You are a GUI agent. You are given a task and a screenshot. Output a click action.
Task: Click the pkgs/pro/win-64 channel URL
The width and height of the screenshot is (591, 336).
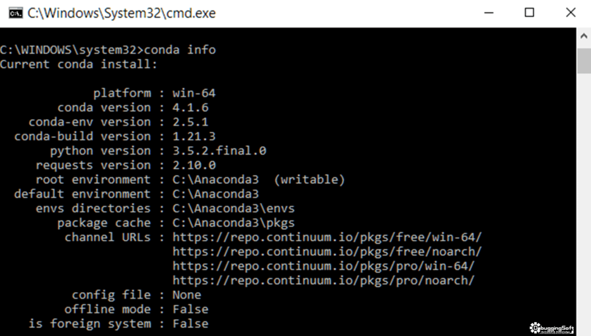[323, 266]
